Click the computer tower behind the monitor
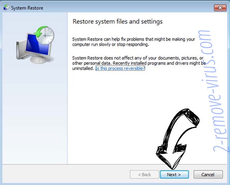230x185 pixels. tap(20, 50)
